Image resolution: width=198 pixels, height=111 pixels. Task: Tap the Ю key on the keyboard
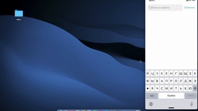190,88
